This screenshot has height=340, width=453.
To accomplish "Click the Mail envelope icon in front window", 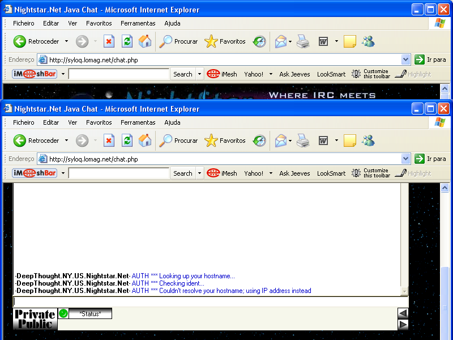I will [280, 141].
